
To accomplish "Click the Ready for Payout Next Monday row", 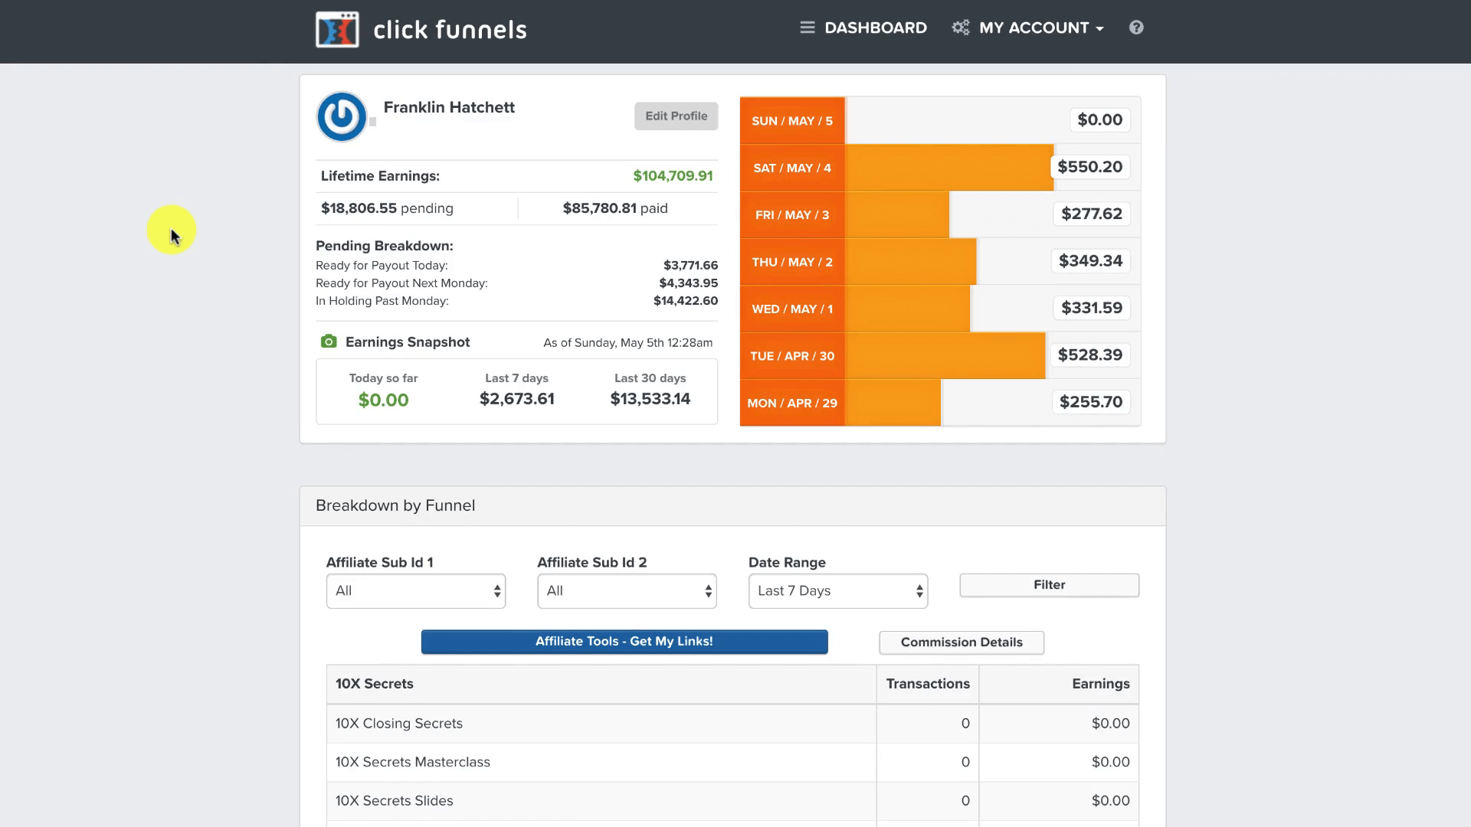I will [x=517, y=283].
